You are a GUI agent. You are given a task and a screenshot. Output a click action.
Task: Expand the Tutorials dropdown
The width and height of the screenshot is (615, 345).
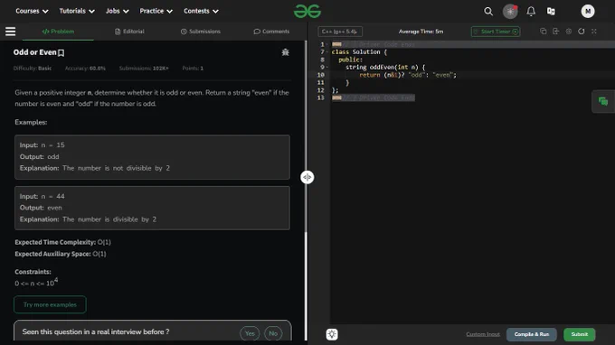coord(77,11)
